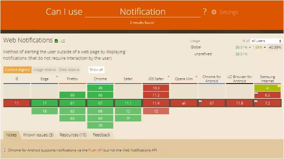Screen dimensions: 284x159
Task: Click the Safari column header
Action: pos(128,79)
